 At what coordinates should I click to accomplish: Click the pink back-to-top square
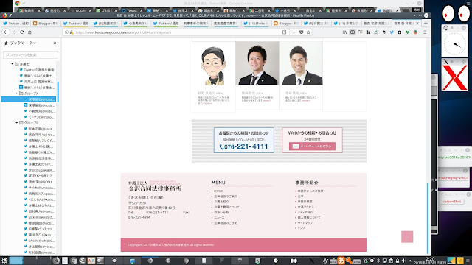407,237
